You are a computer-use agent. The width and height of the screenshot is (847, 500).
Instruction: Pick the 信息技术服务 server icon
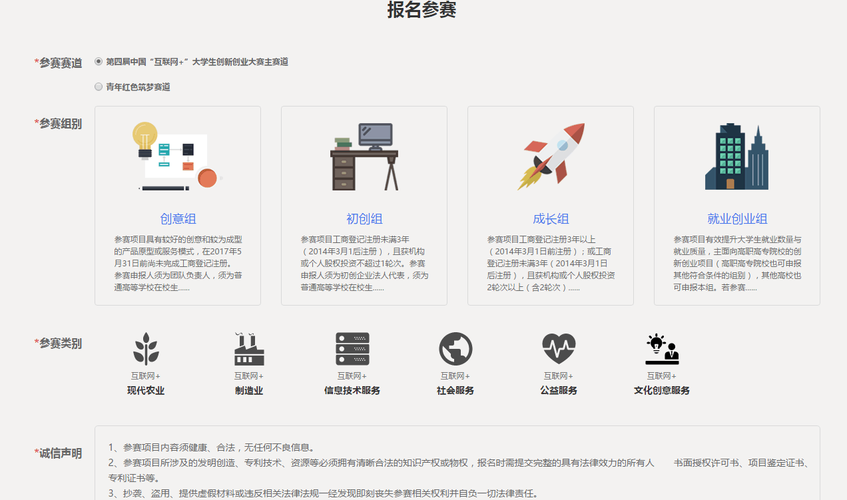tap(352, 349)
